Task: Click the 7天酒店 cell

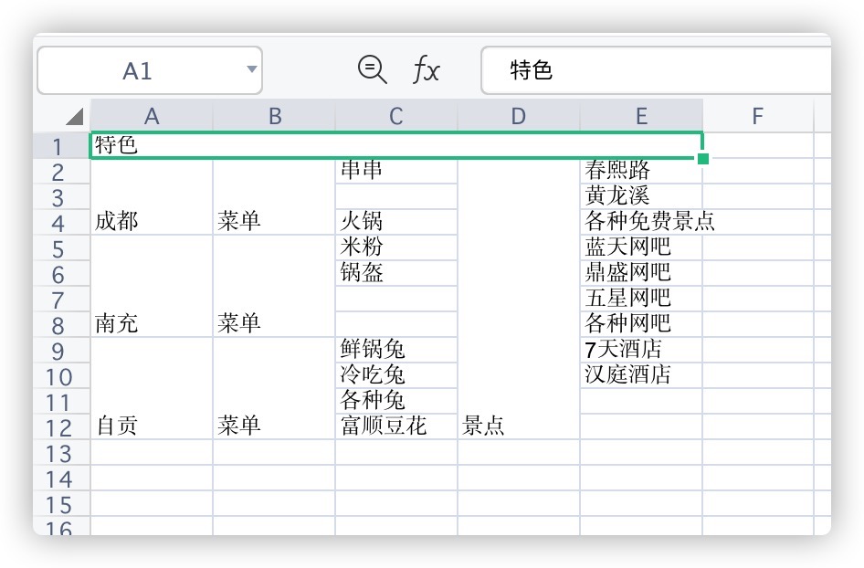Action: coord(641,349)
